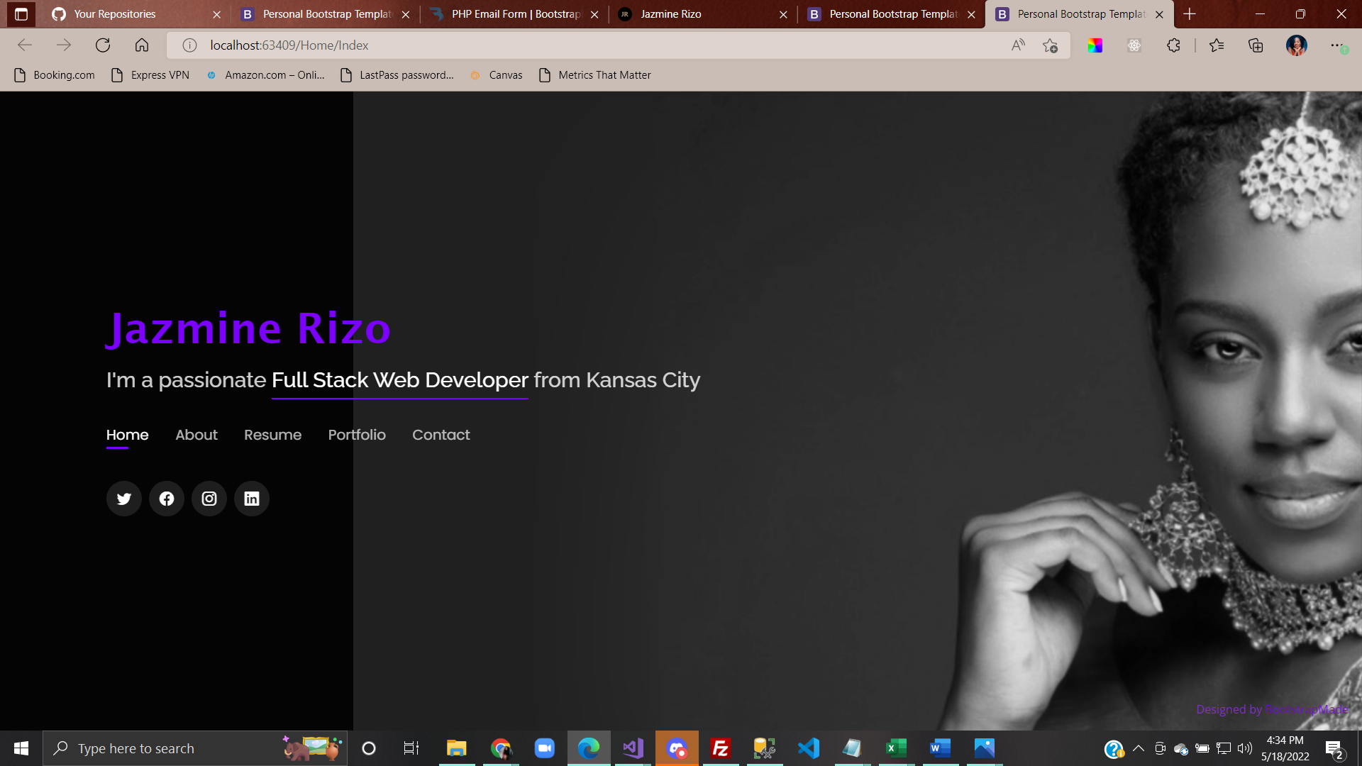1362x766 pixels.
Task: Navigate to the About section
Action: coord(196,435)
